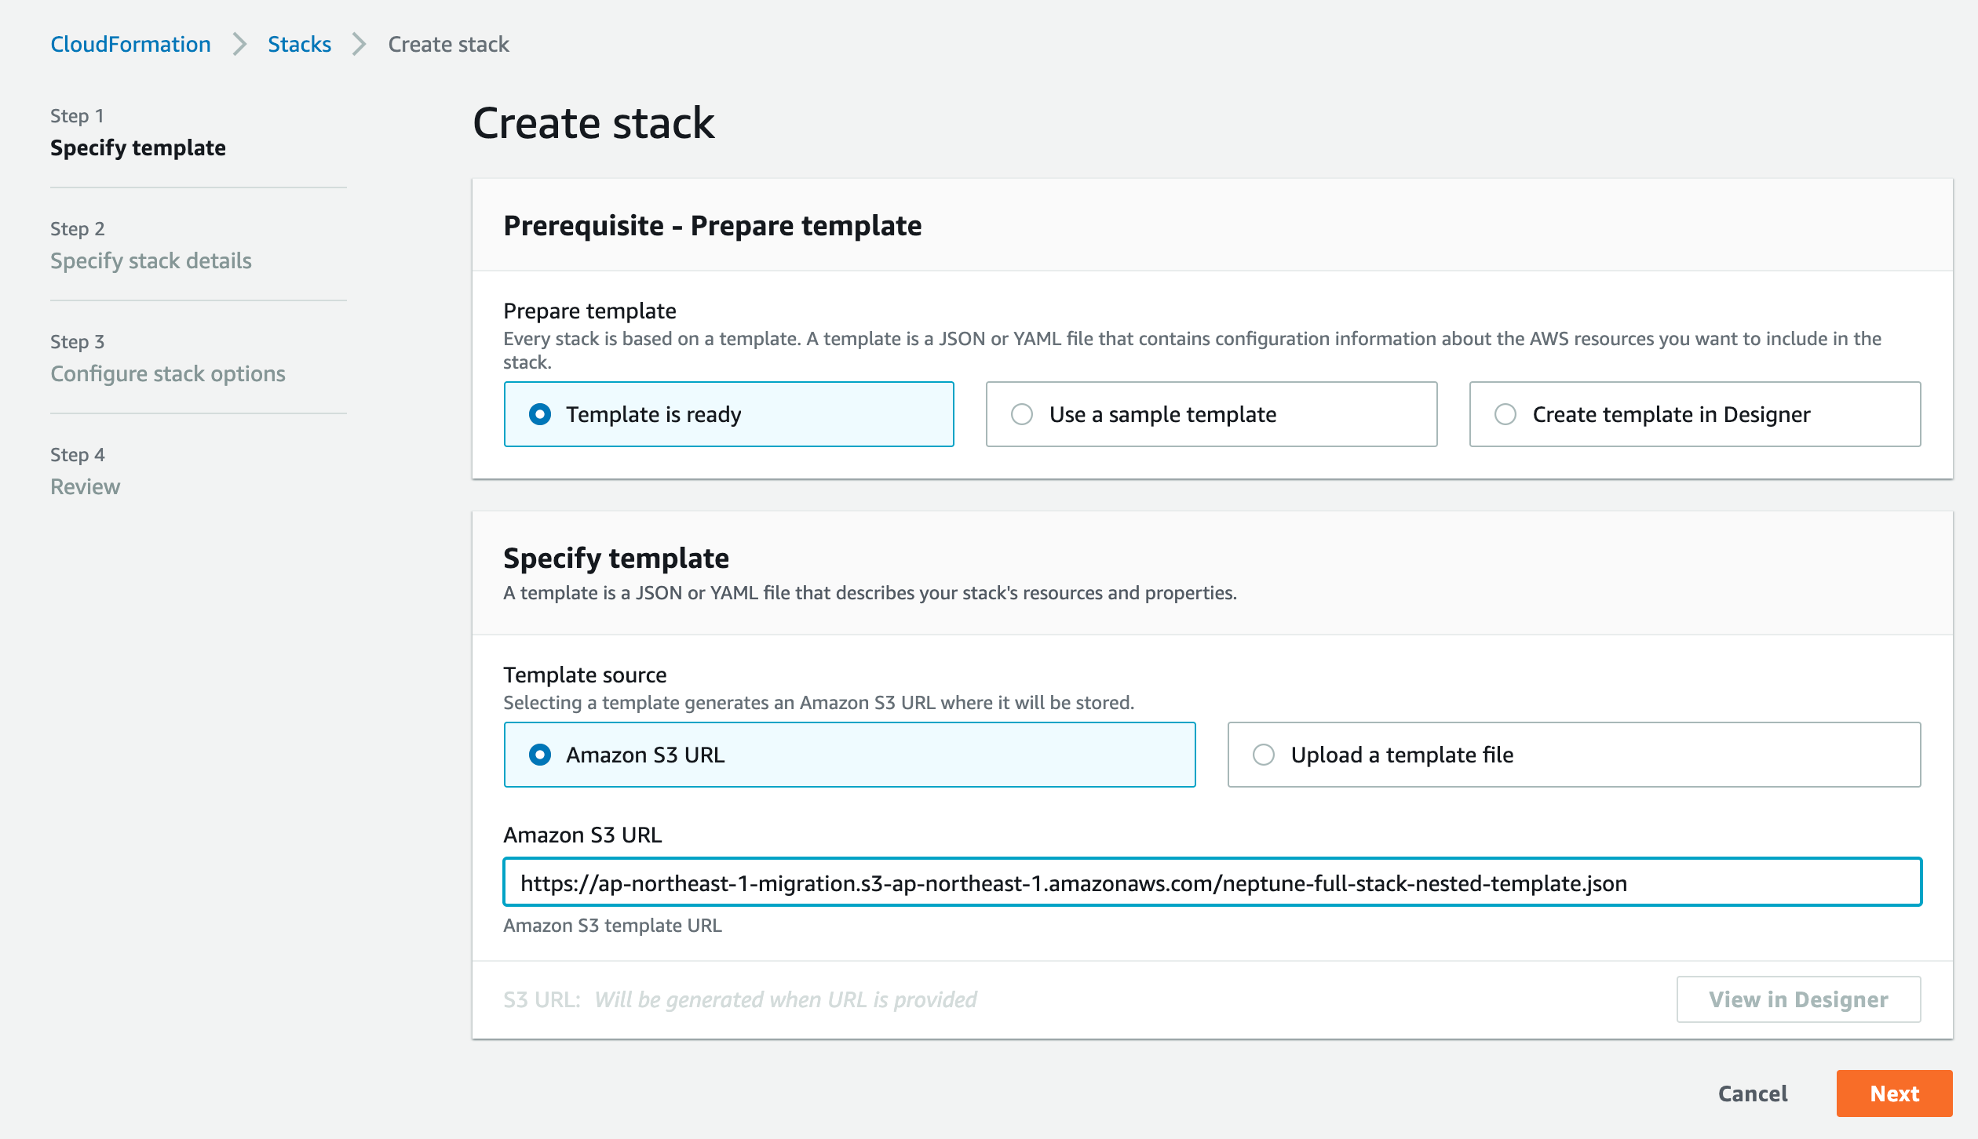
Task: Click the Specify template section heading
Action: tap(615, 558)
